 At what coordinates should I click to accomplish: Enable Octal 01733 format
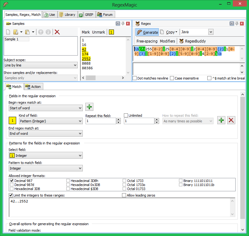[x=124, y=189]
